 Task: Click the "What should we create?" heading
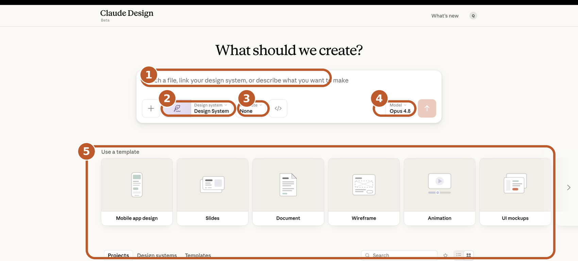pyautogui.click(x=289, y=50)
